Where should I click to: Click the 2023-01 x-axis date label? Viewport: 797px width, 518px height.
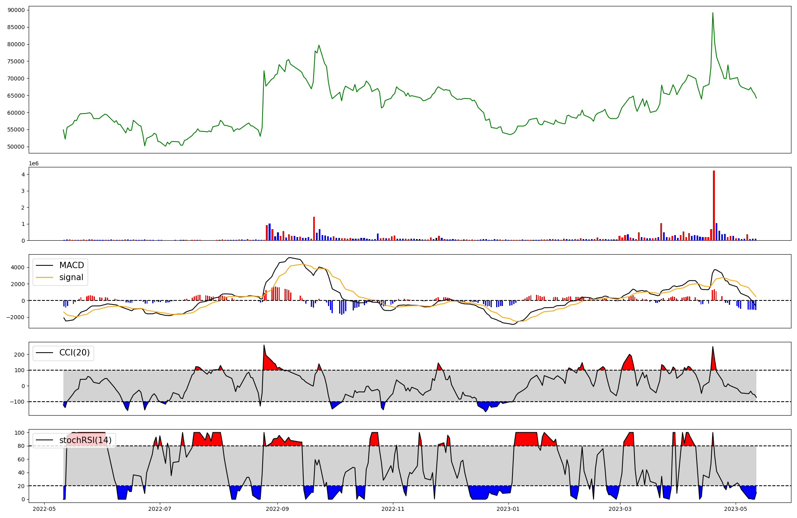pos(508,509)
